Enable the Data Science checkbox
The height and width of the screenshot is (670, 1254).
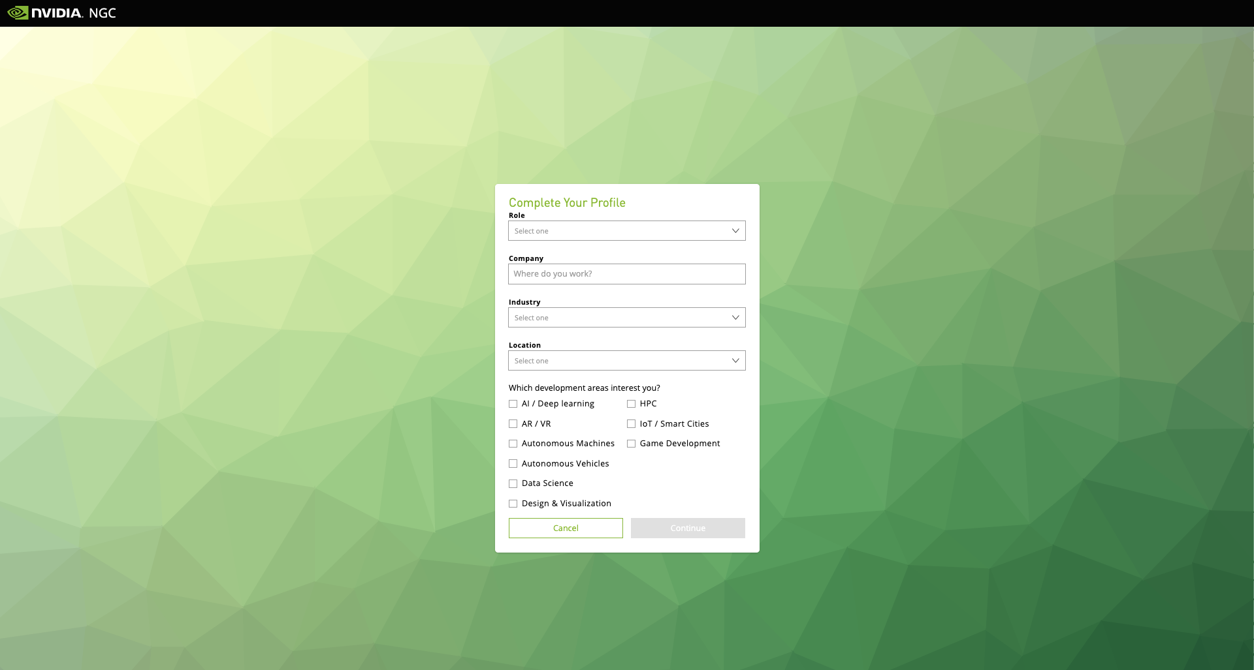(x=513, y=483)
